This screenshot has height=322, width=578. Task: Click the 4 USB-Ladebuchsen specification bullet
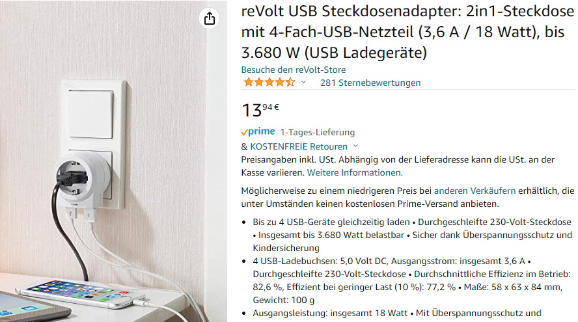(411, 280)
